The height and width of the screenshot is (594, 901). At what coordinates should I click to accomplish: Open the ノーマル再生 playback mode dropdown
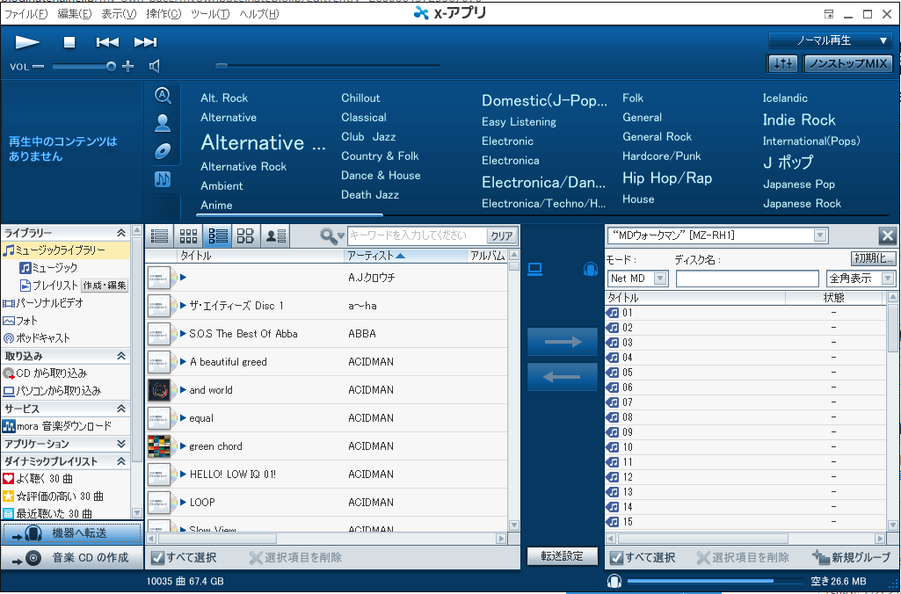[x=832, y=40]
